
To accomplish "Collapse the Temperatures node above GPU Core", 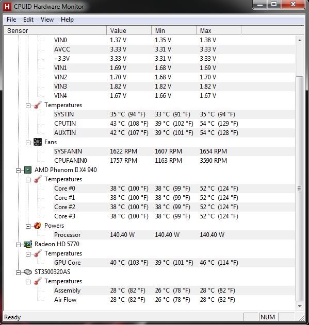I will click(x=28, y=254).
